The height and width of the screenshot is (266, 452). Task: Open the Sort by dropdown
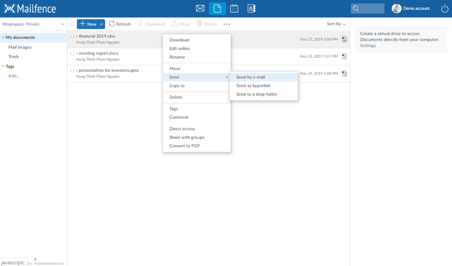coord(335,24)
